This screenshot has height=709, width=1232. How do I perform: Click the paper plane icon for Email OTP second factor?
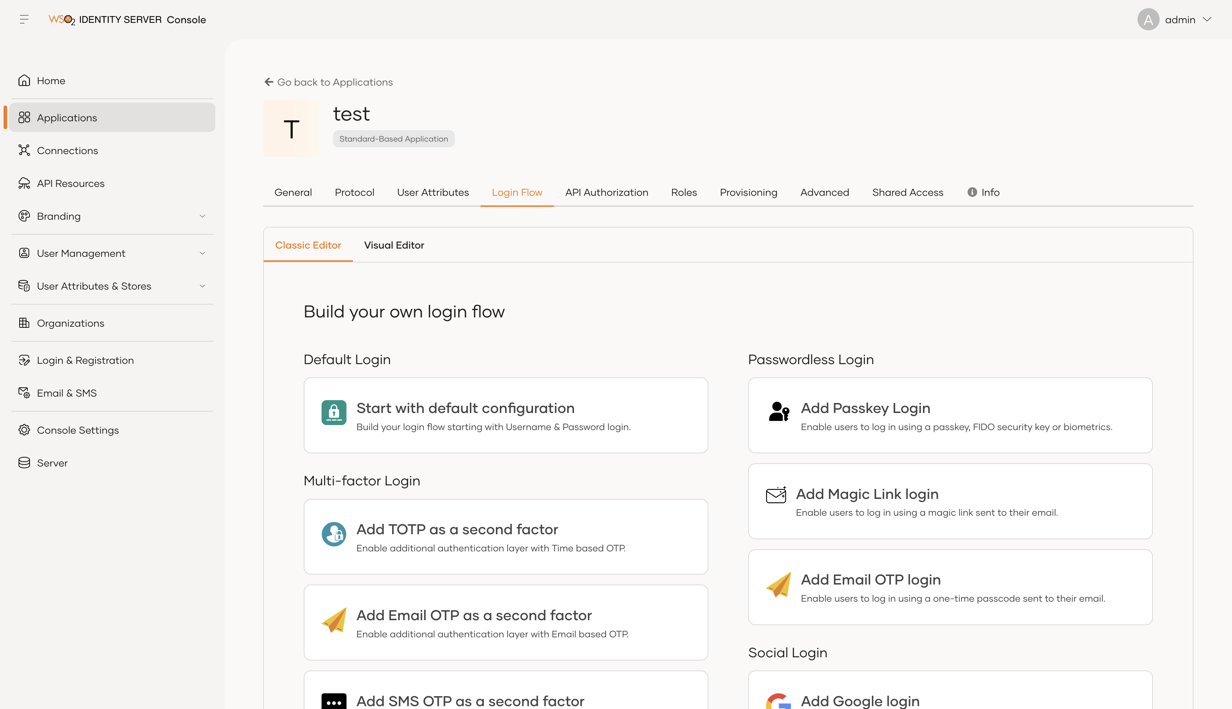334,620
